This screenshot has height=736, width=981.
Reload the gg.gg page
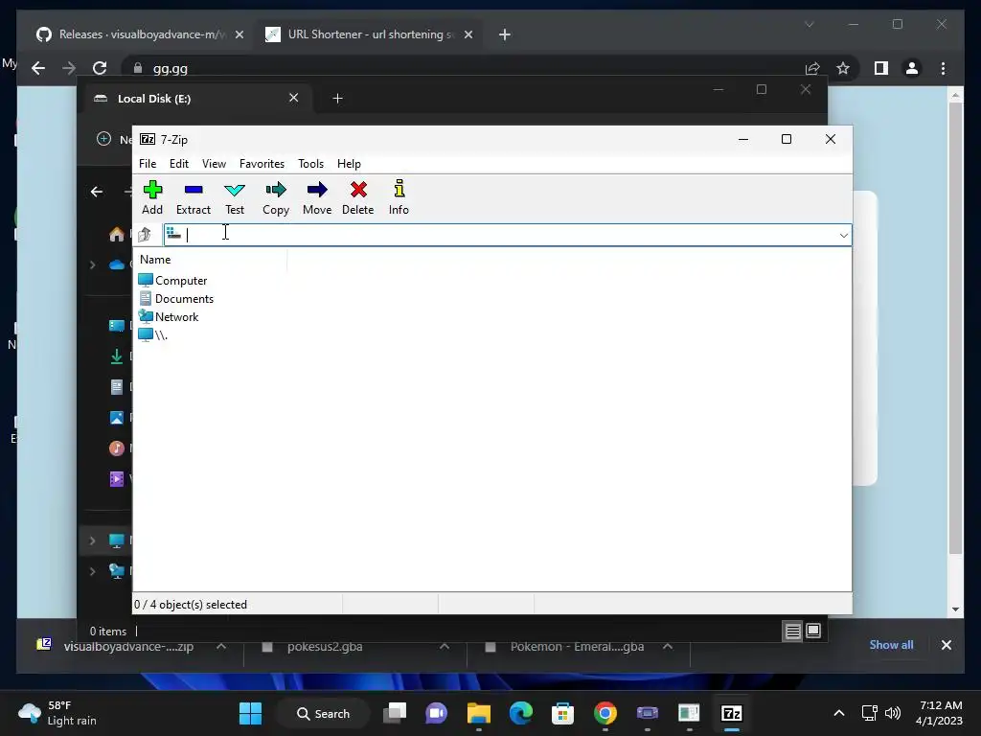click(x=100, y=68)
